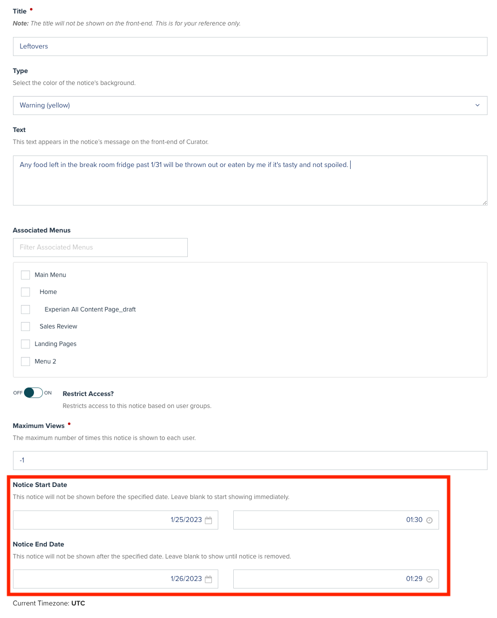Enable the Landing Pages checkbox

coord(25,344)
